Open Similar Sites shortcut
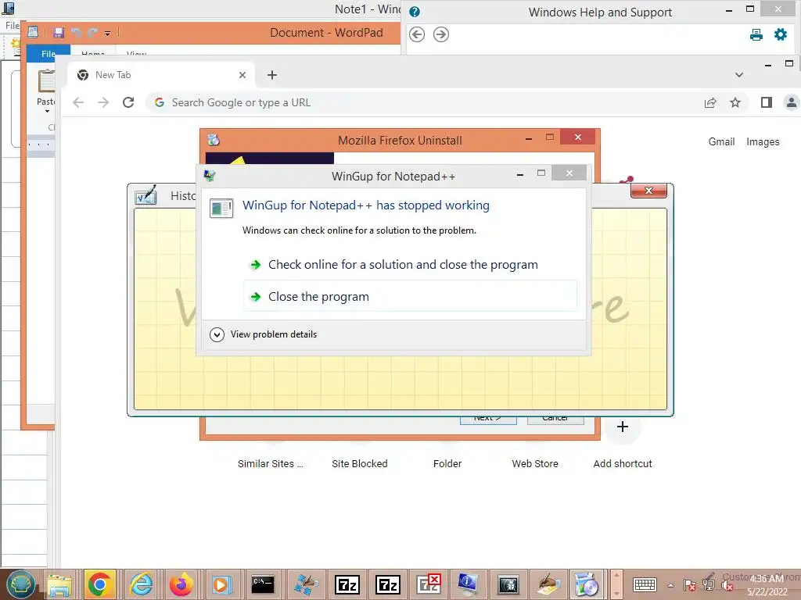801x600 pixels. coord(270,464)
